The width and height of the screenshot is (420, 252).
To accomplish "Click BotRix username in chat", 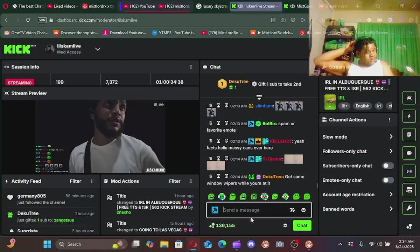I will [269, 124].
